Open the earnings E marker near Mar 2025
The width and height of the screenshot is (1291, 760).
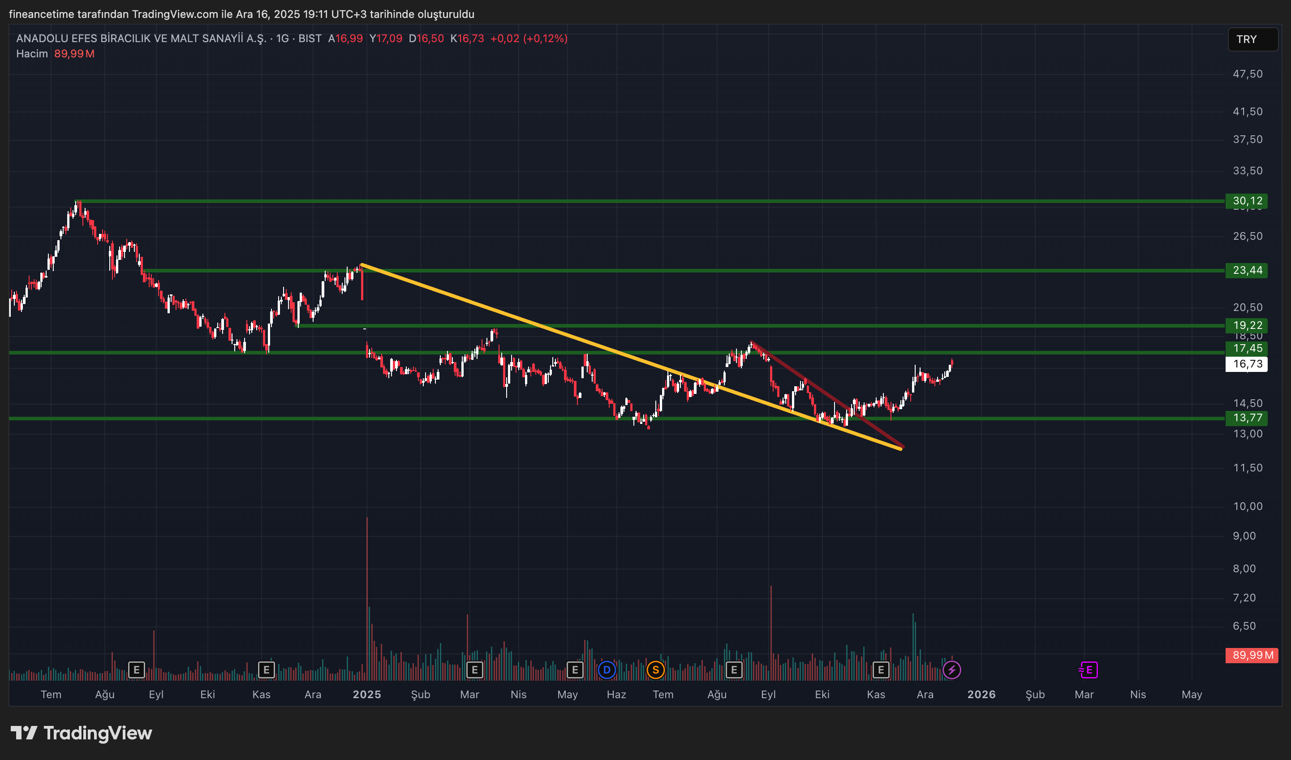click(x=475, y=670)
